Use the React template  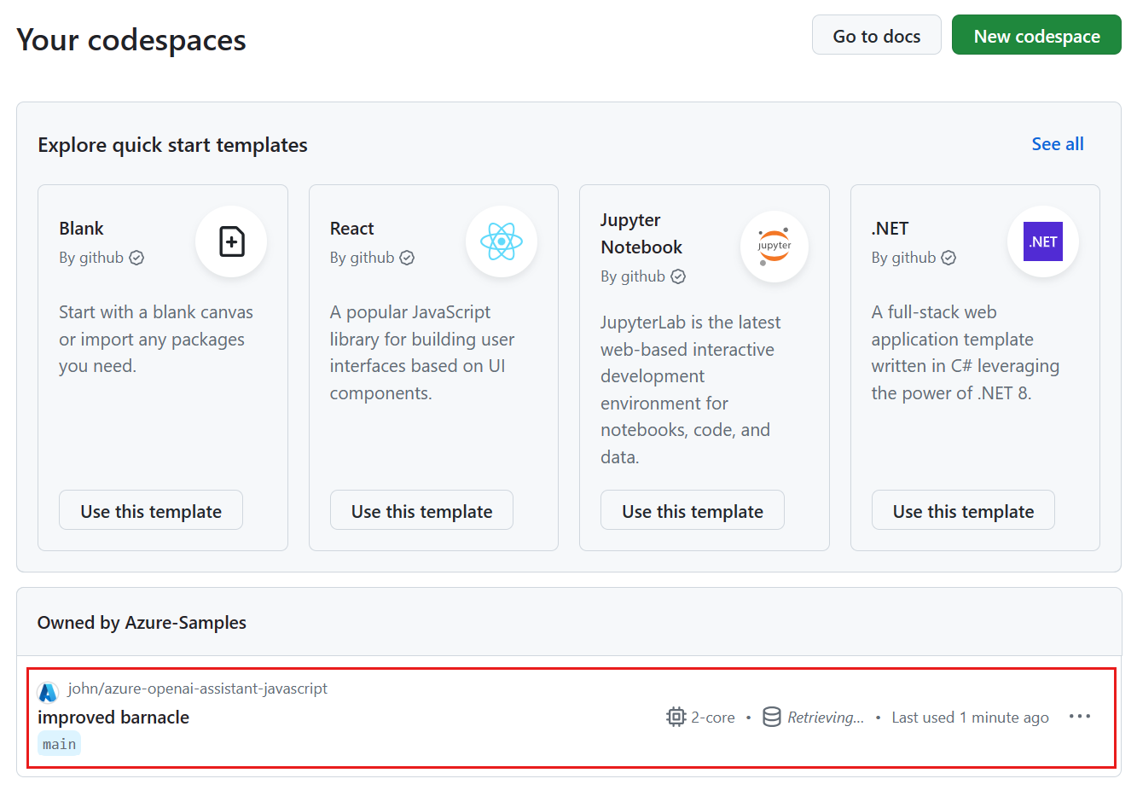[421, 509]
